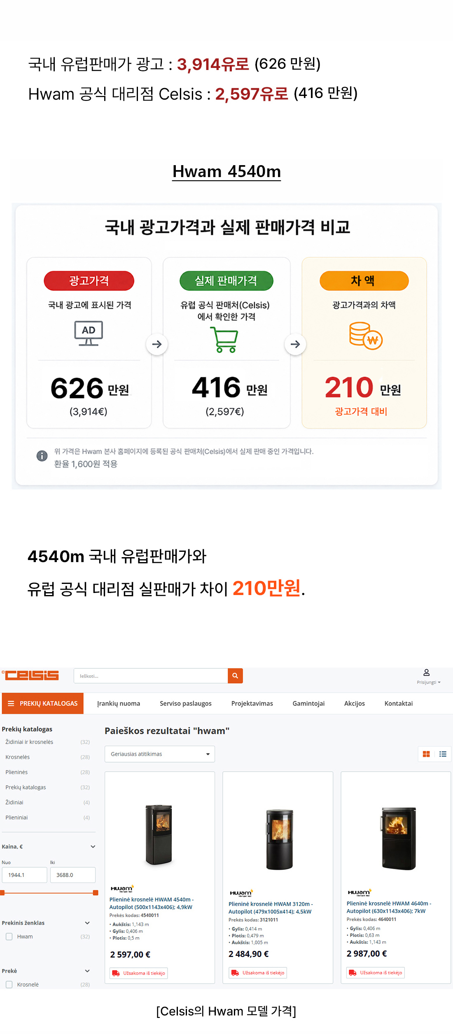
Task: Select Prekių katalogas (32) category row
Action: (47, 787)
